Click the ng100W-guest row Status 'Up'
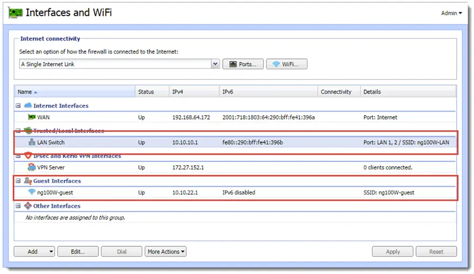The height and width of the screenshot is (274, 474). 142,192
